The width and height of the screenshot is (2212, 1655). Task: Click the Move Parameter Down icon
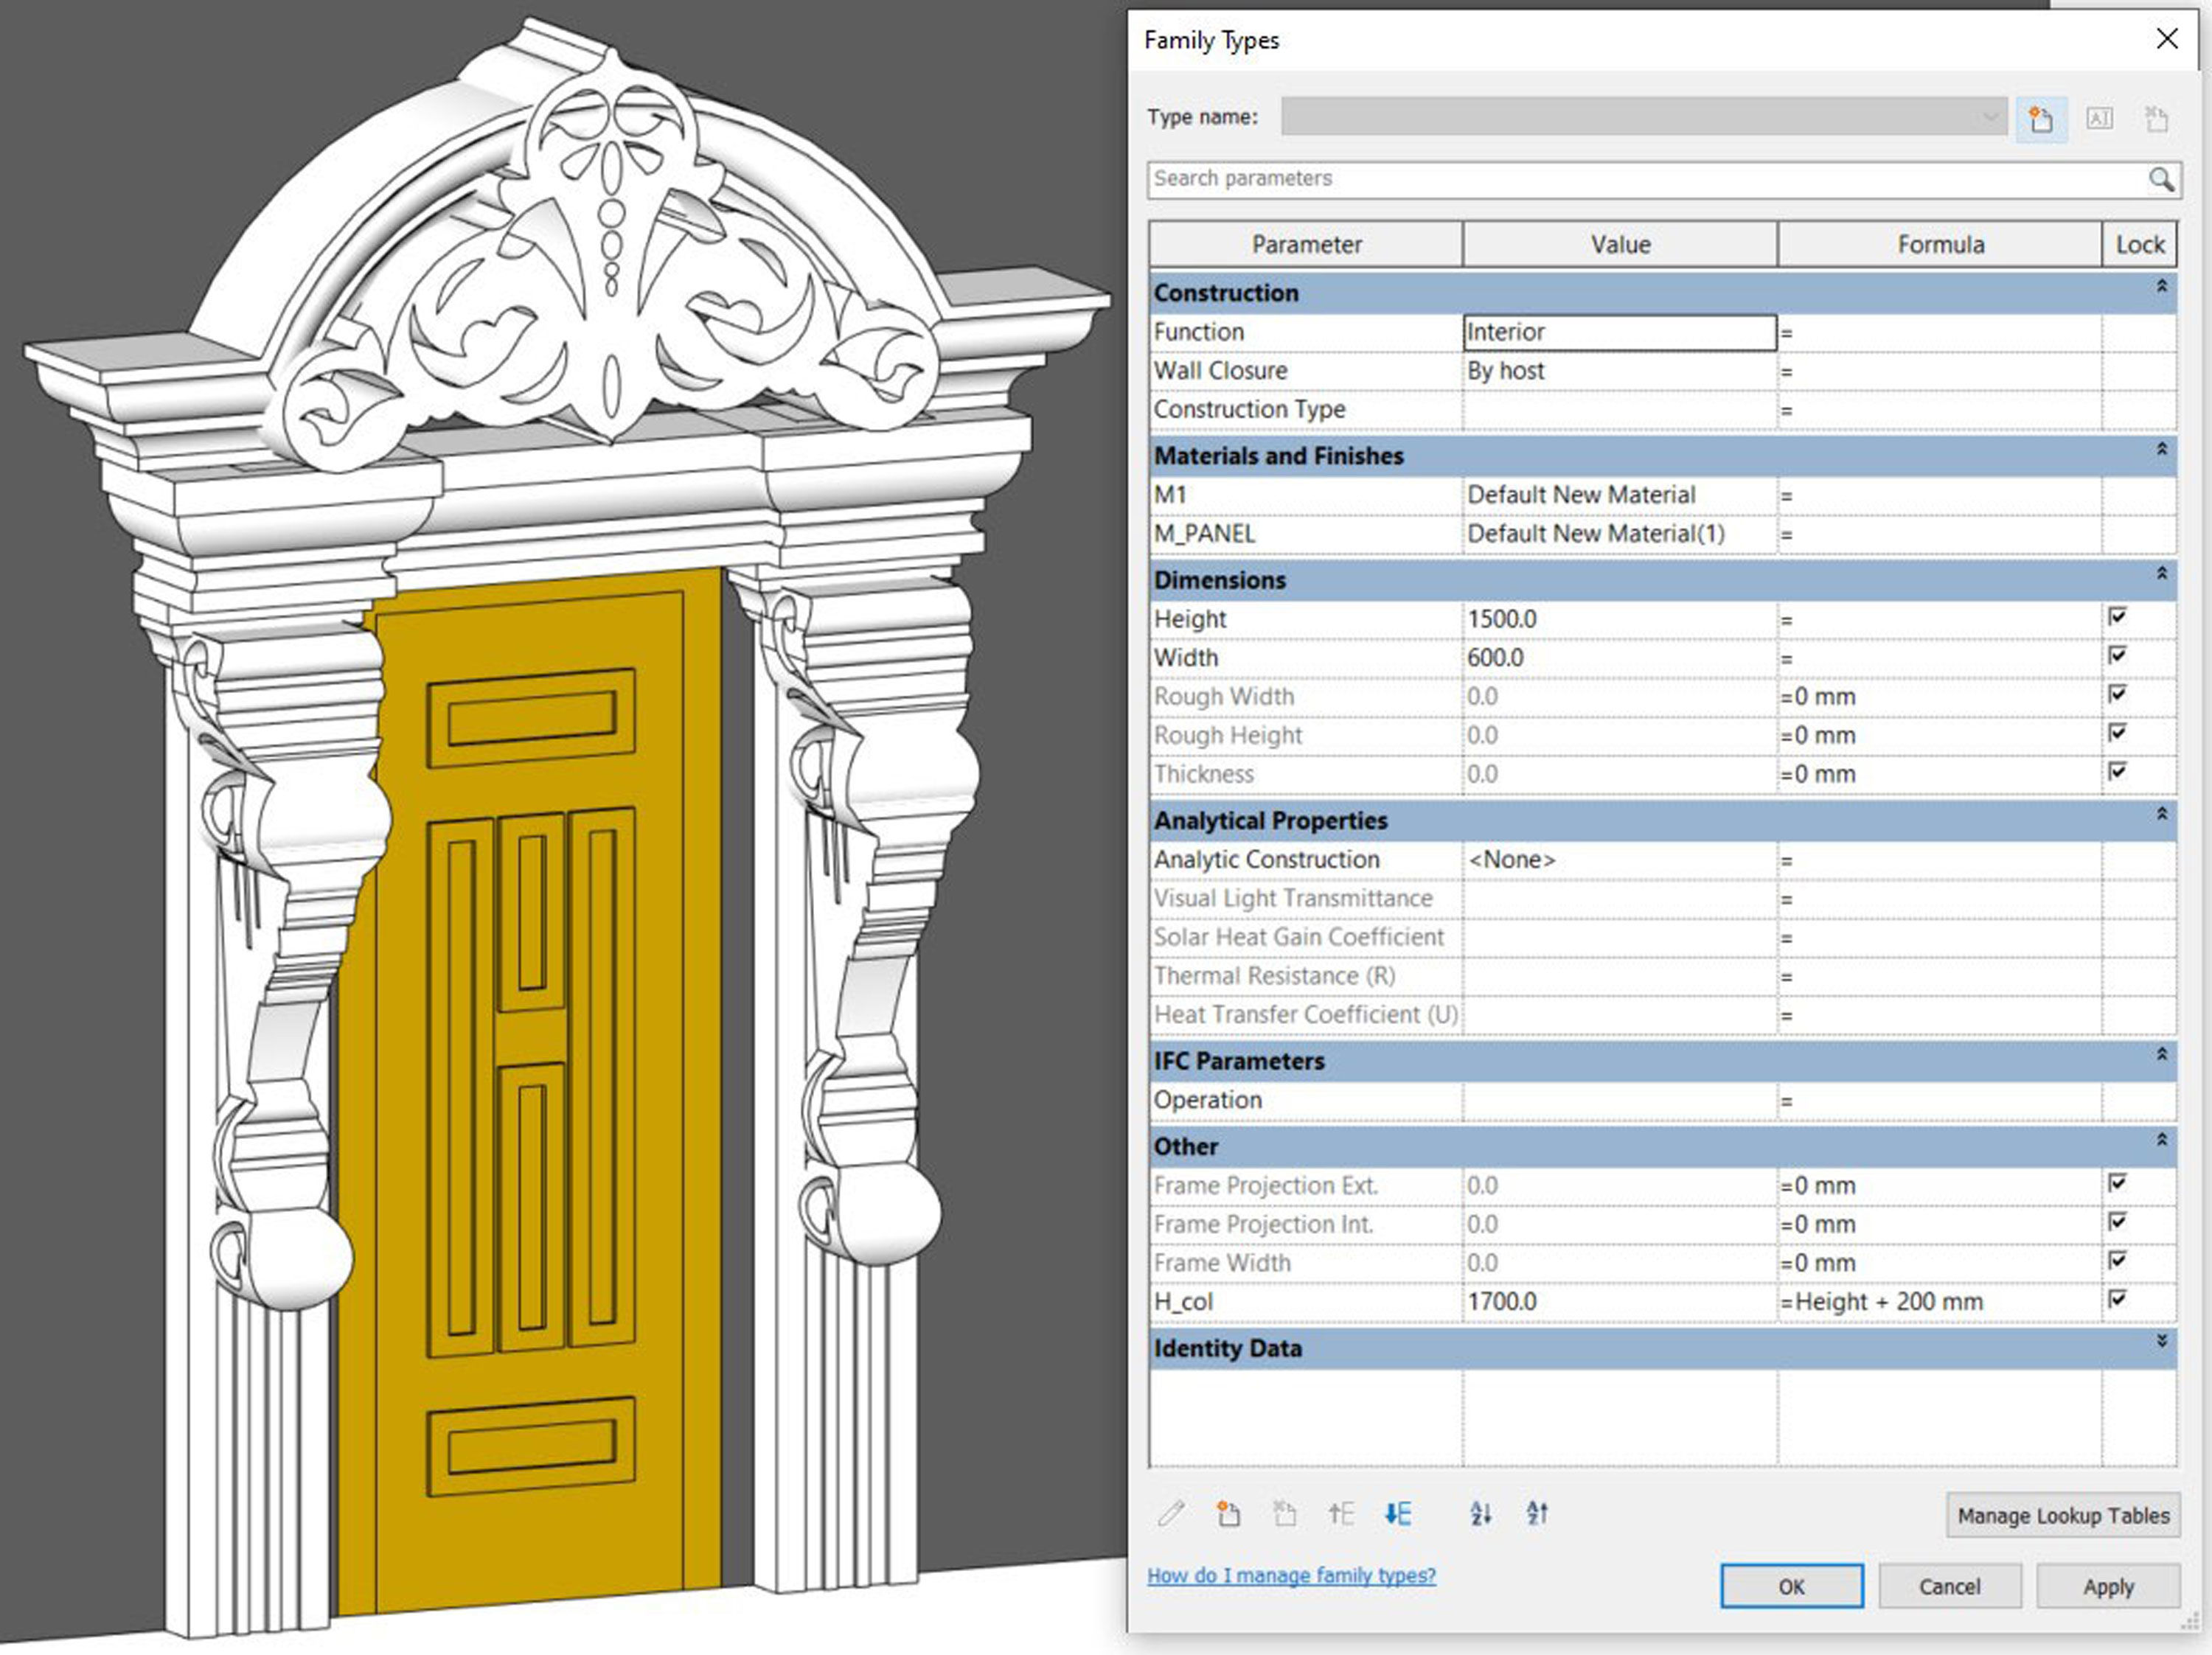pyautogui.click(x=1398, y=1514)
